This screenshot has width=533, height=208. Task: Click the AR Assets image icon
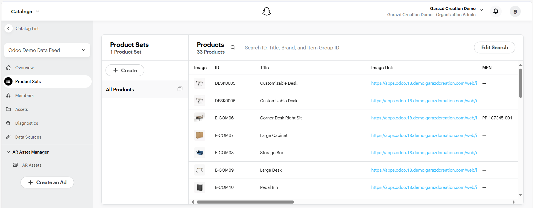[x=15, y=165]
